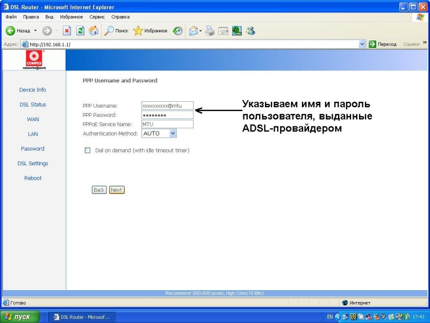430x323 pixels.
Task: Open the Файл menu
Action: [x=11, y=17]
